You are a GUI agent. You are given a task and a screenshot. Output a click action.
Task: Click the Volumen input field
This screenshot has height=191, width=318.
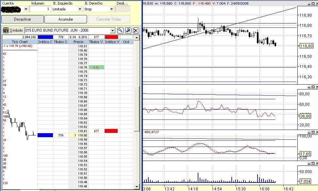[x=40, y=9]
